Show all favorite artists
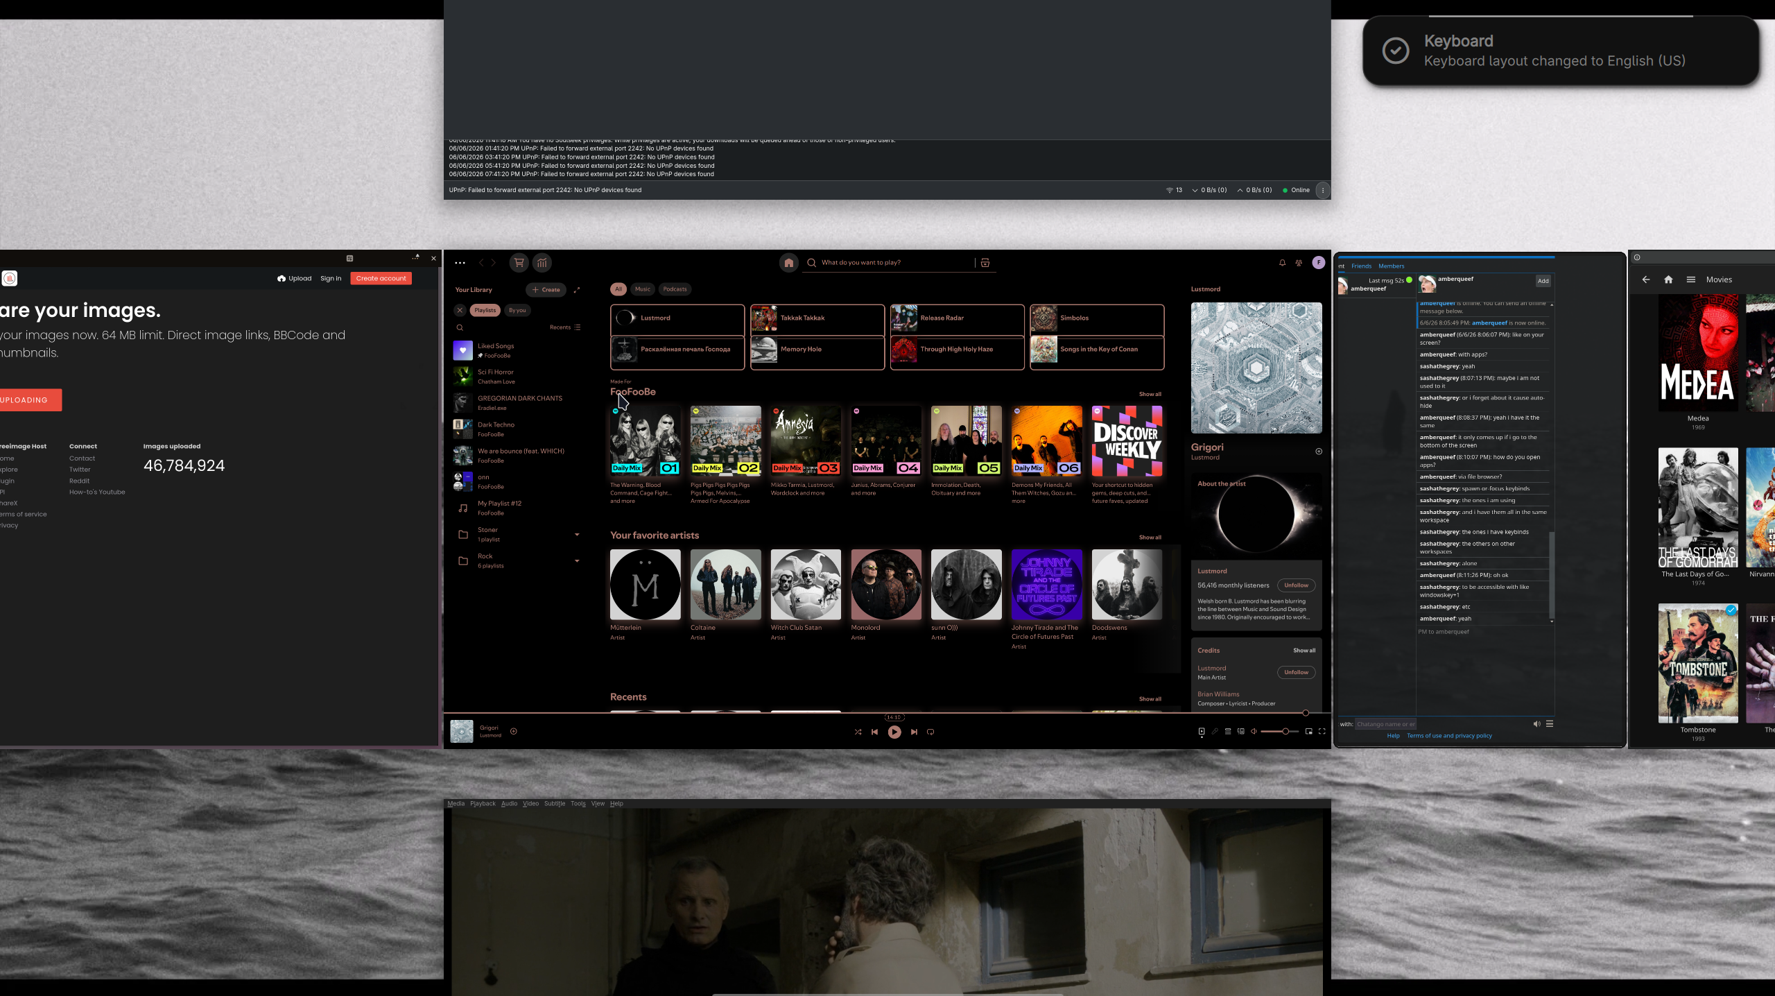The height and width of the screenshot is (996, 1775). click(1150, 538)
